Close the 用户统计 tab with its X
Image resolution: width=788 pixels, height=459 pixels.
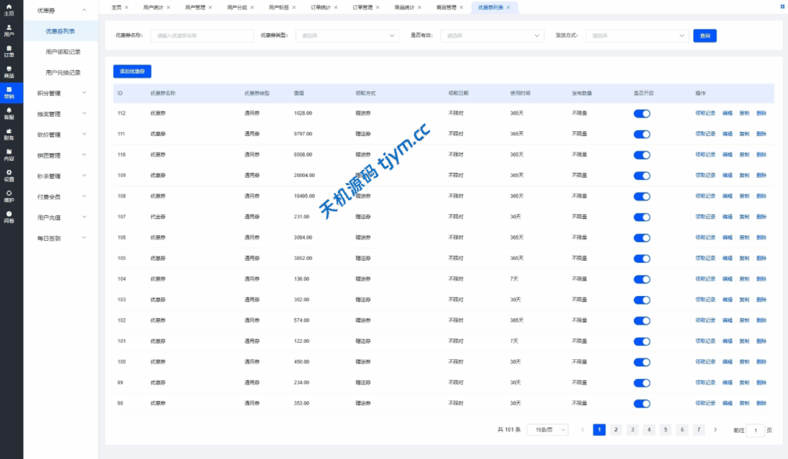(169, 7)
